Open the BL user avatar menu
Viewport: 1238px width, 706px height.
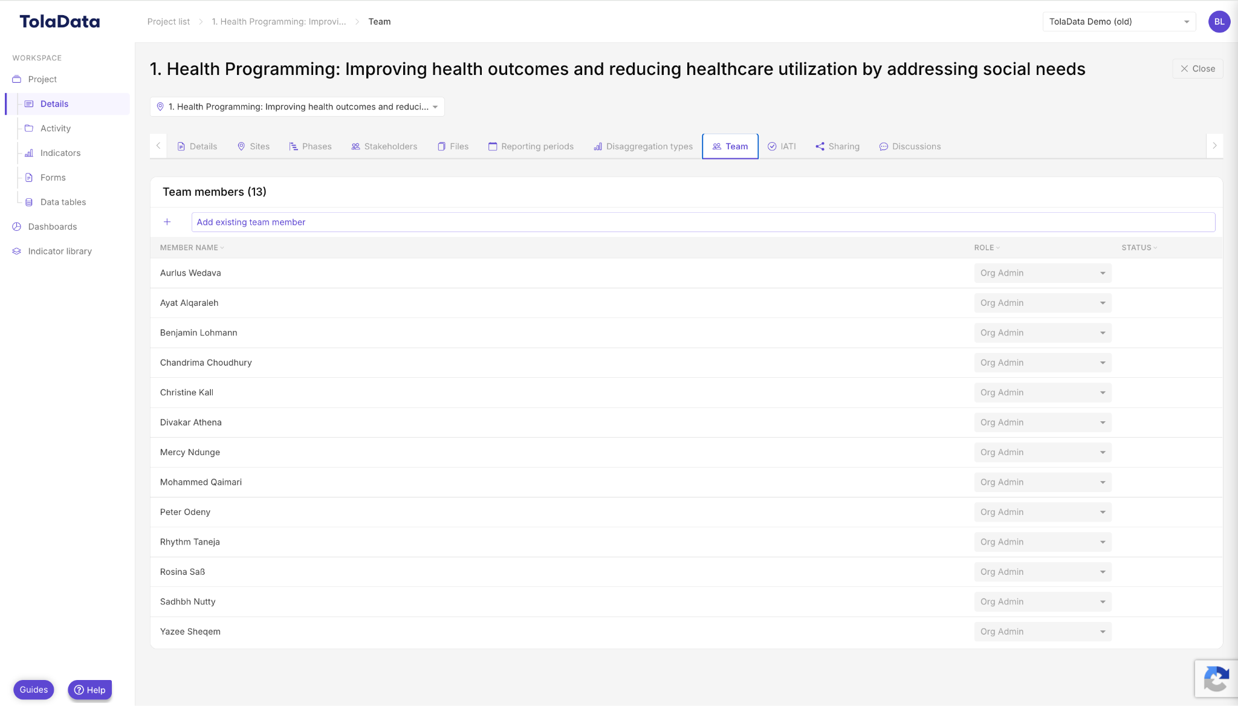click(x=1219, y=22)
